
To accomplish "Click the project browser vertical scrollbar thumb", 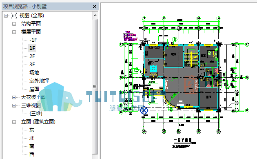I will (x=95, y=87).
